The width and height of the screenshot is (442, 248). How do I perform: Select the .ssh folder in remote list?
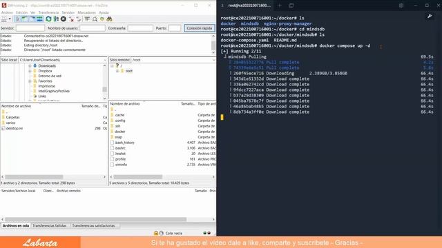pos(117,126)
